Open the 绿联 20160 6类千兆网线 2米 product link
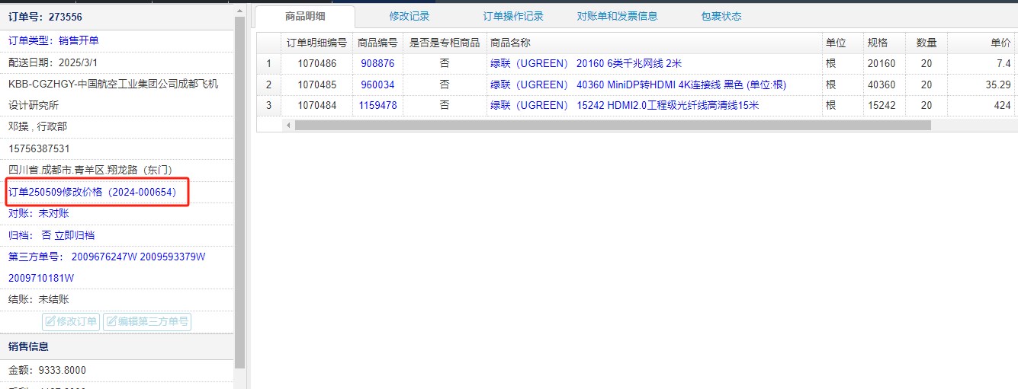Image resolution: width=1018 pixels, height=389 pixels. click(x=586, y=64)
